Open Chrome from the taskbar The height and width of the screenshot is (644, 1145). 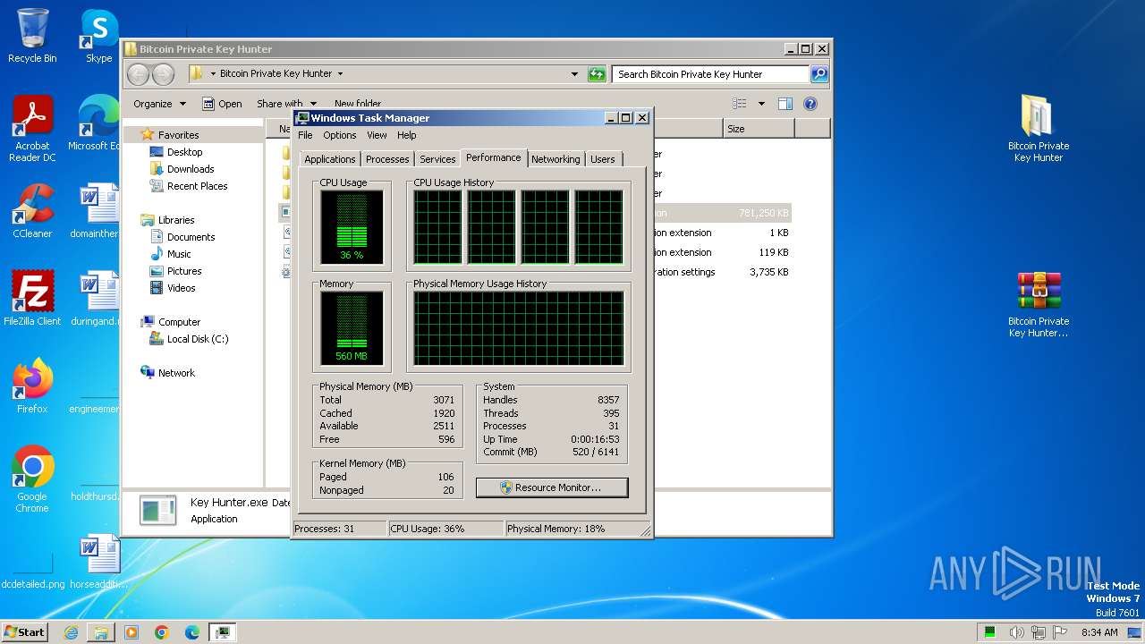pos(162,632)
